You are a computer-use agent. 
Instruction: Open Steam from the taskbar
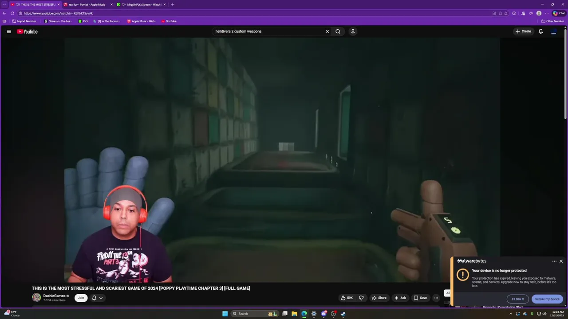click(343, 314)
